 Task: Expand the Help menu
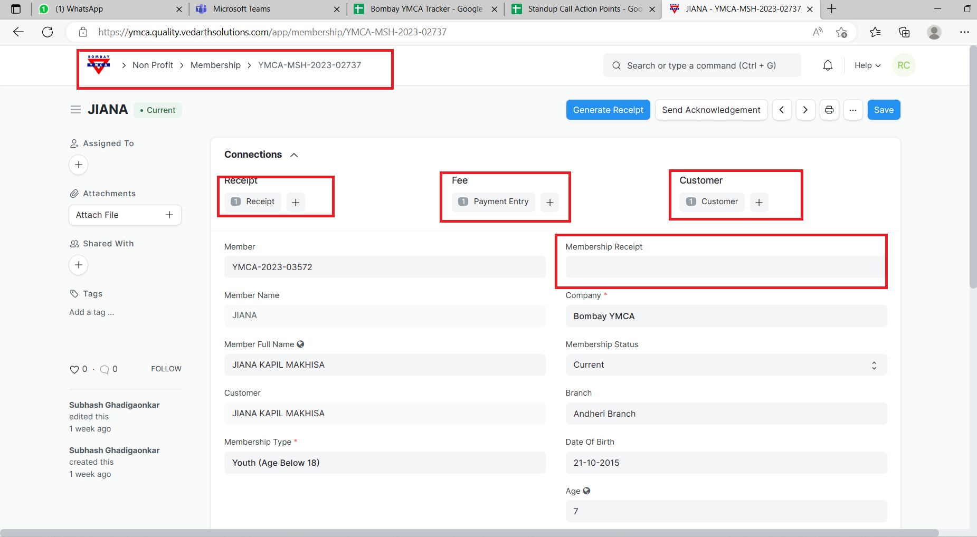click(867, 65)
